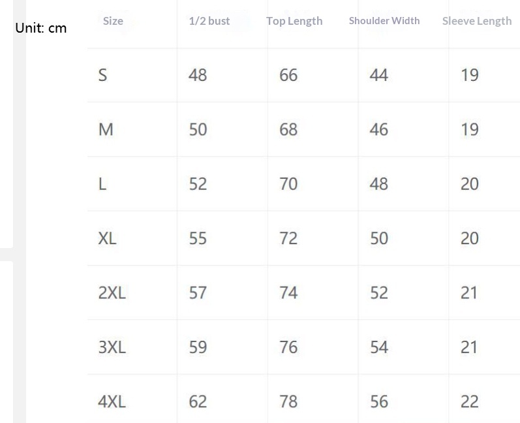This screenshot has width=520, height=423.
Task: Click the Shoulder Width column header
Action: tap(384, 21)
